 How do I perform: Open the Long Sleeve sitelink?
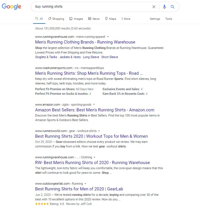(x=91, y=57)
